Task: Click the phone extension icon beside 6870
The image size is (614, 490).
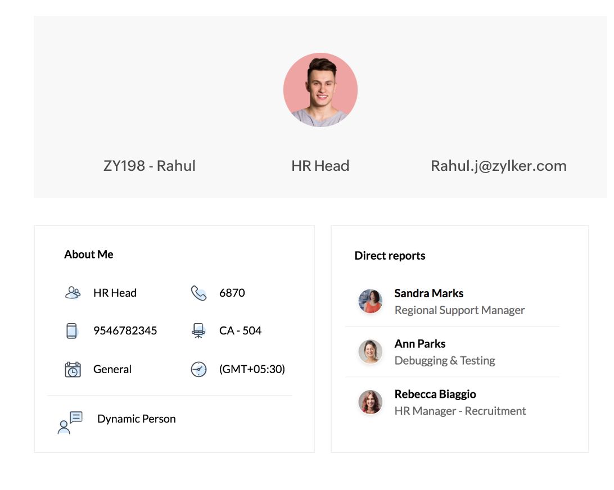Action: pos(198,293)
